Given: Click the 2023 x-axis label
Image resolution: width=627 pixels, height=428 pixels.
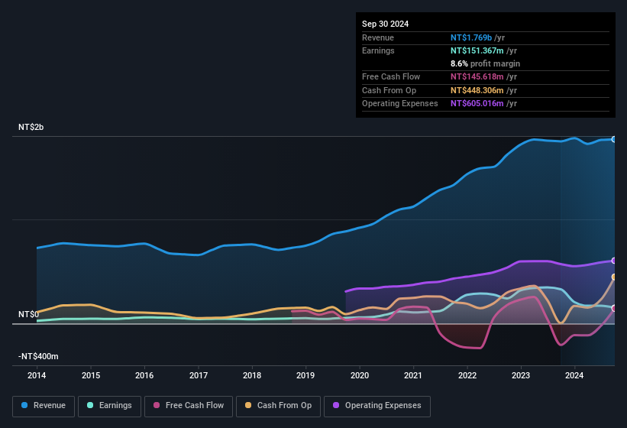Looking at the screenshot, I should 521,375.
